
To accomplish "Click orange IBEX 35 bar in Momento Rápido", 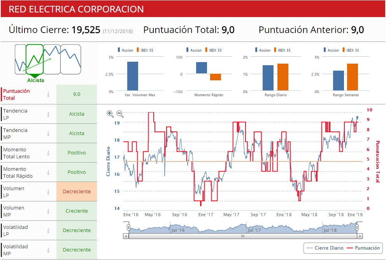I will 216,77.
